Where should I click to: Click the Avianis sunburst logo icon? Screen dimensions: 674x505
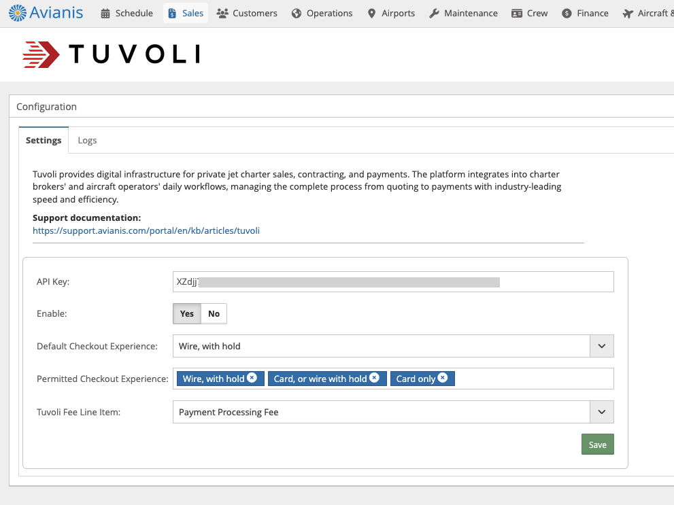tap(18, 13)
